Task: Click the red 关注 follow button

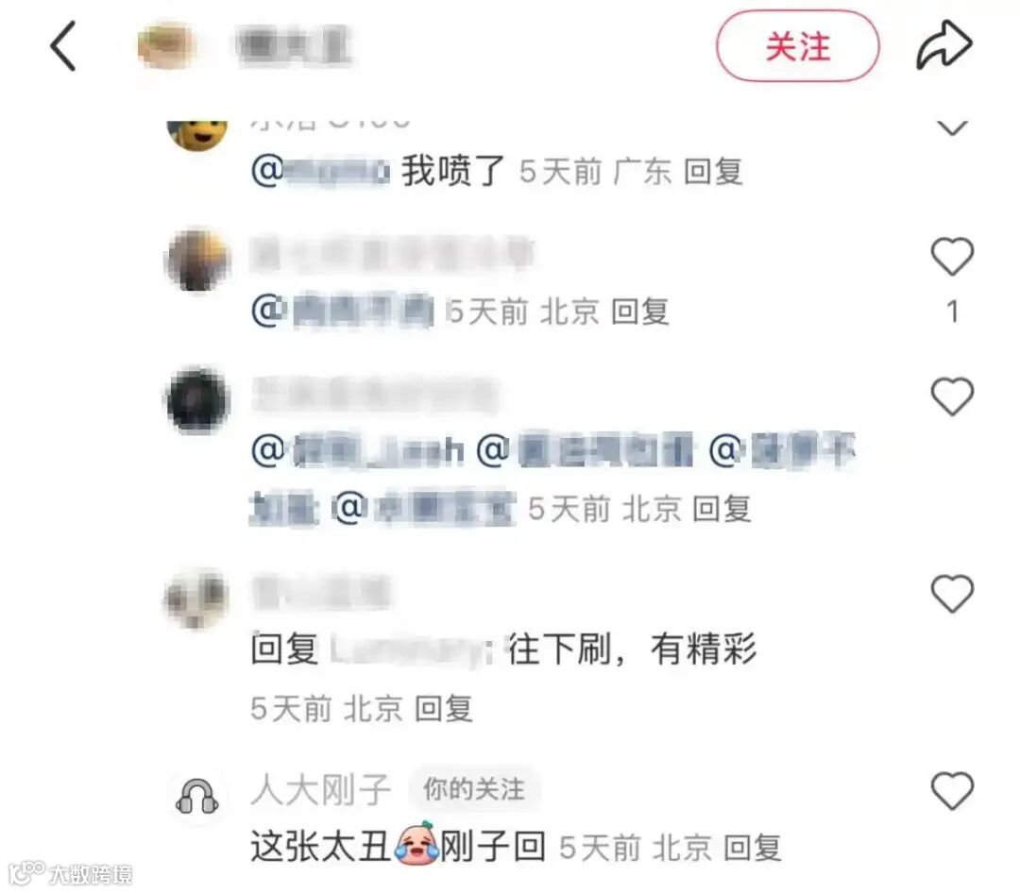Action: (x=797, y=46)
